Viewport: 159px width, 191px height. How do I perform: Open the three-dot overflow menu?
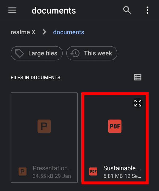[x=147, y=10]
